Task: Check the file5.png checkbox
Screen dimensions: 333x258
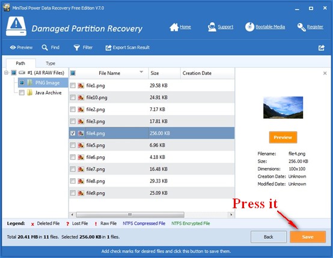Action: (73, 145)
